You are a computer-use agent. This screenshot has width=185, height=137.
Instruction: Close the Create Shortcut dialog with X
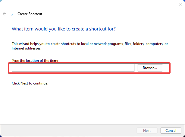click(180, 5)
